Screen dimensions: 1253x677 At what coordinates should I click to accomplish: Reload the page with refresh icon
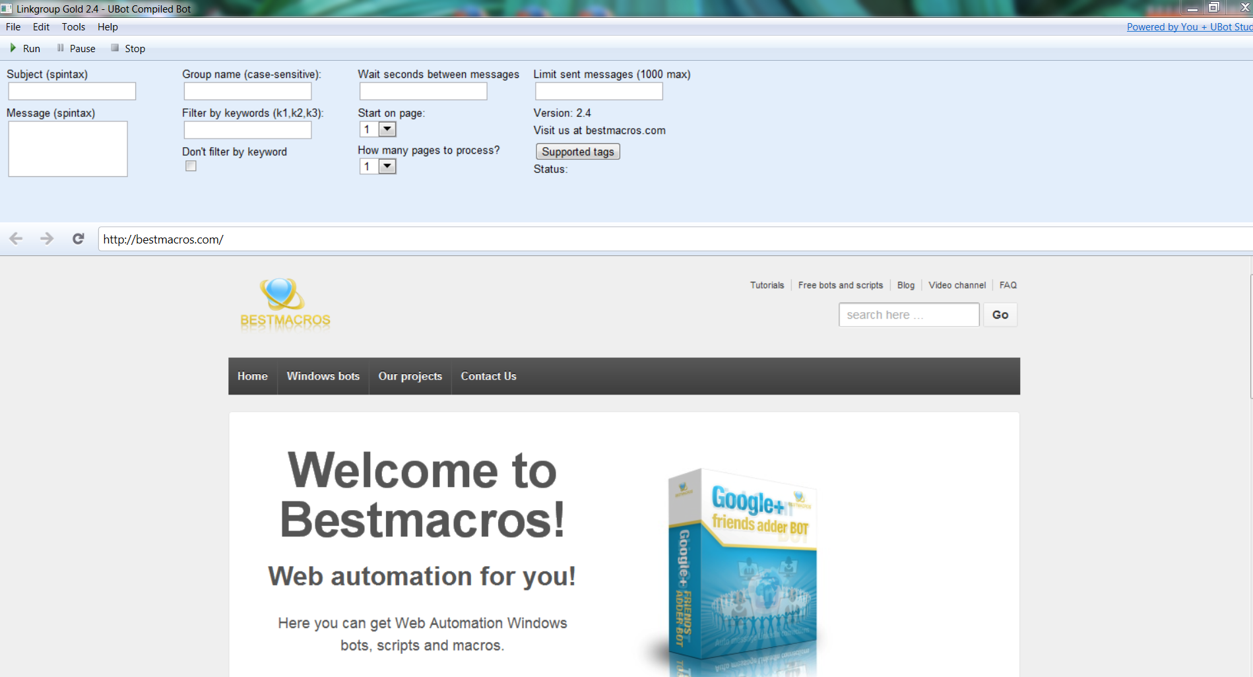pyautogui.click(x=79, y=239)
